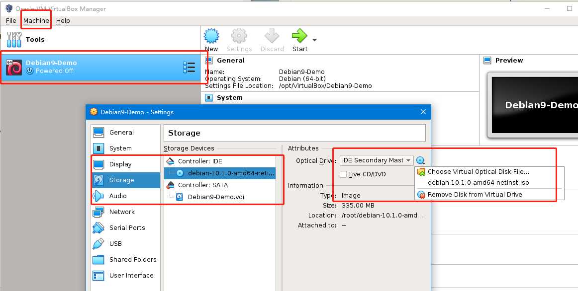Select the Debian9-Demo virtual machine
This screenshot has width=578, height=291.
(x=100, y=68)
